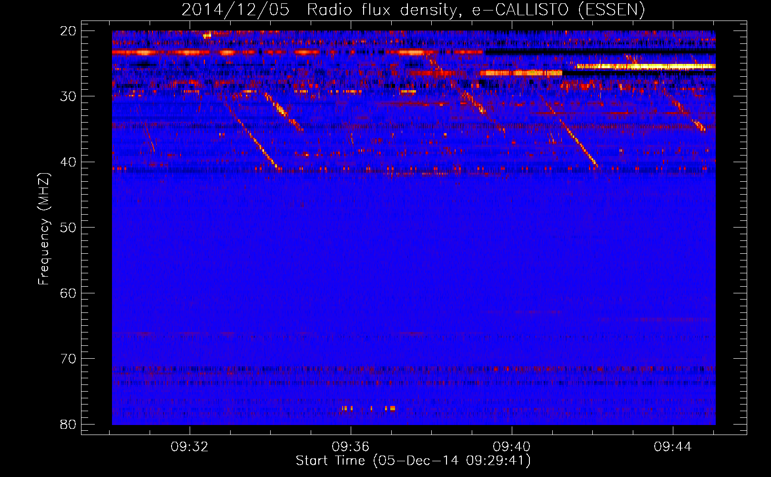
Task: Click the bright yellow band near 25 MHz
Action: [x=646, y=66]
